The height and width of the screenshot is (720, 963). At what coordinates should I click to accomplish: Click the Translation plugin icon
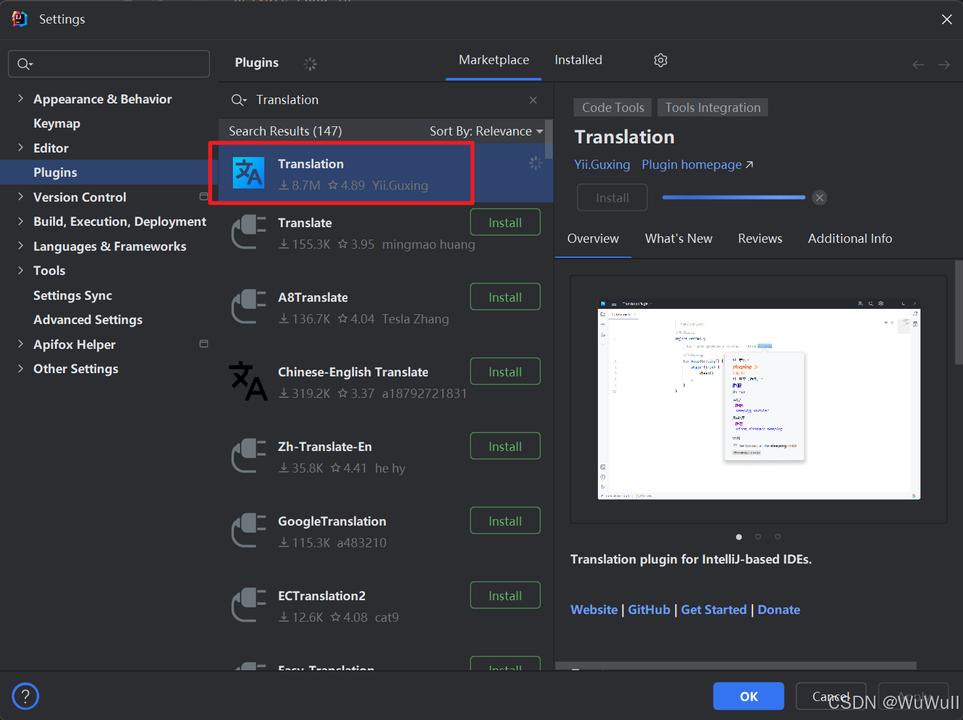coord(249,173)
